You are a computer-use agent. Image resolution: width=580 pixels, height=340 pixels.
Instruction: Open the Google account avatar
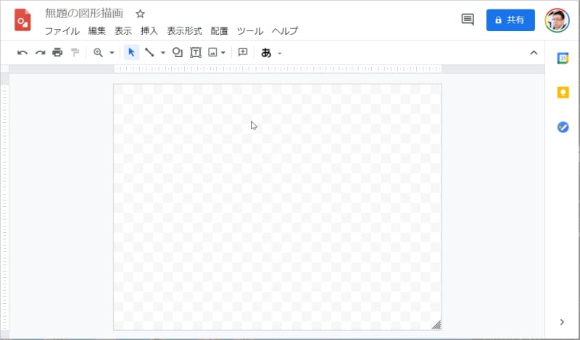click(557, 20)
